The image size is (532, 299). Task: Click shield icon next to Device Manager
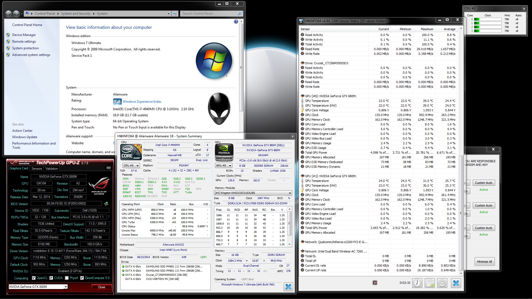pos(8,35)
